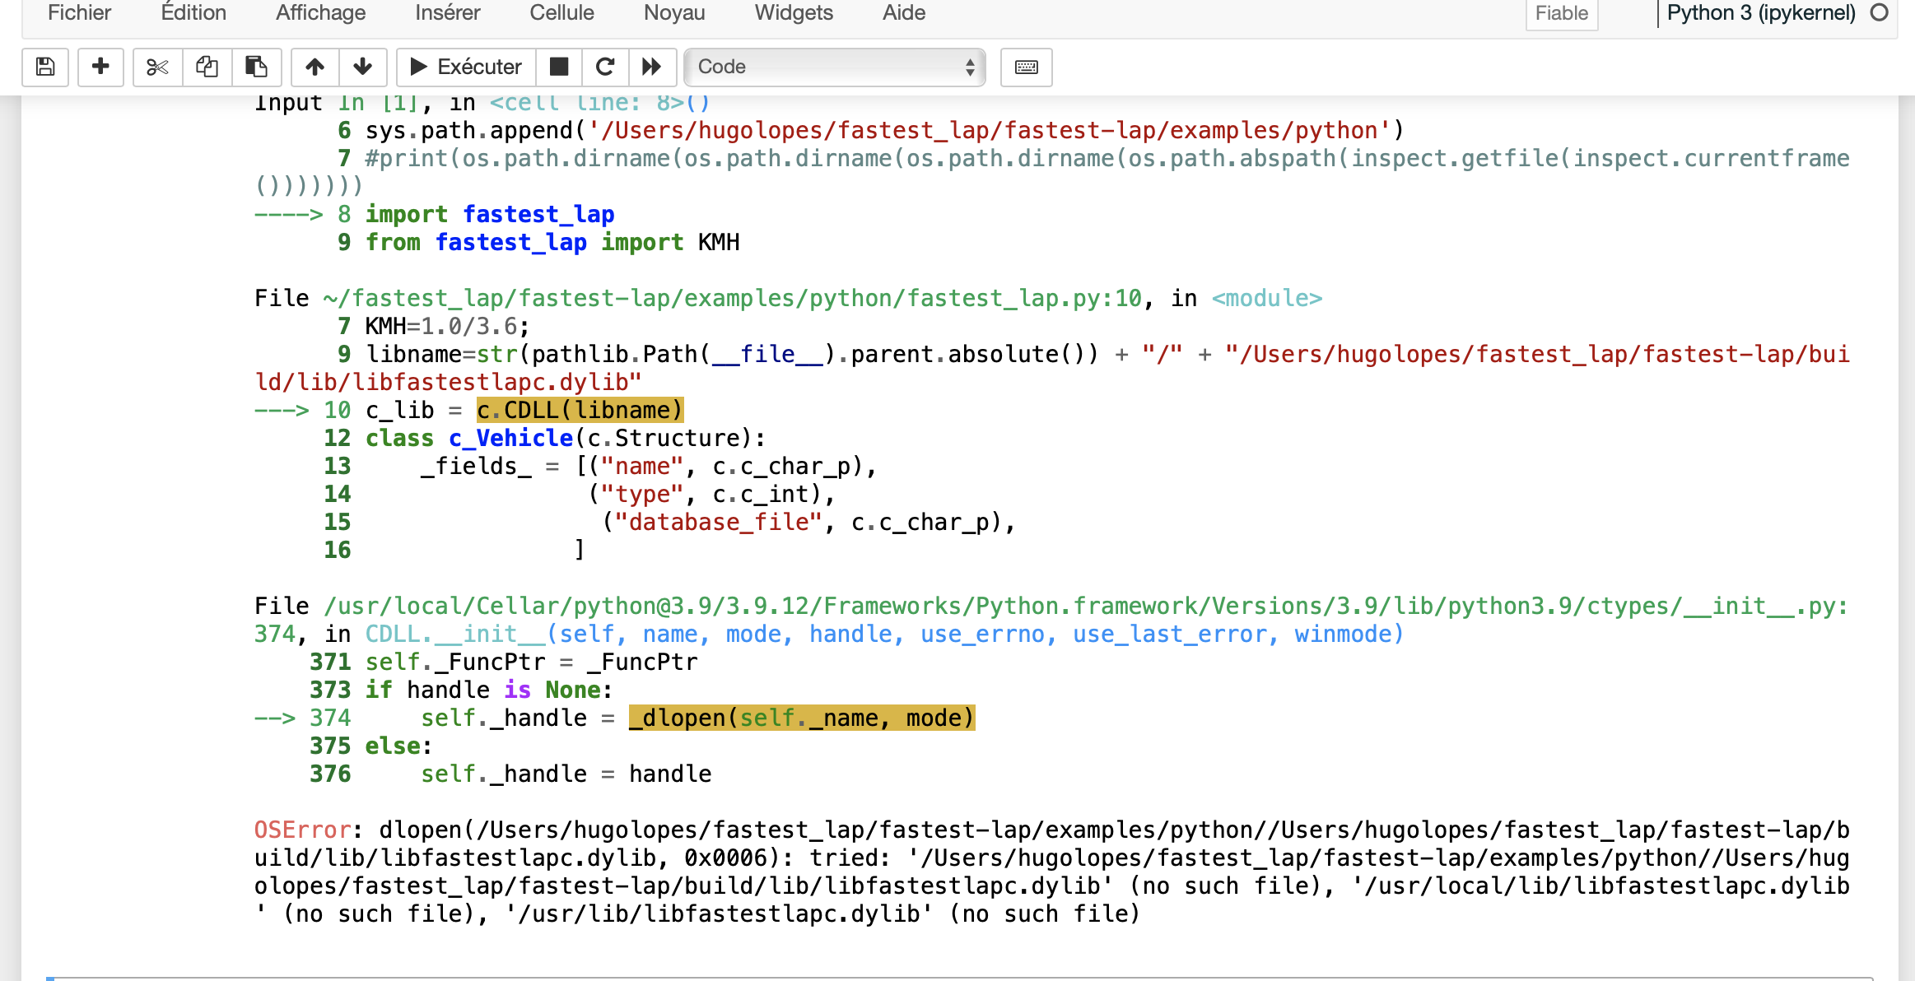This screenshot has width=1915, height=981.
Task: Click the OSError message text in output
Action: point(301,830)
